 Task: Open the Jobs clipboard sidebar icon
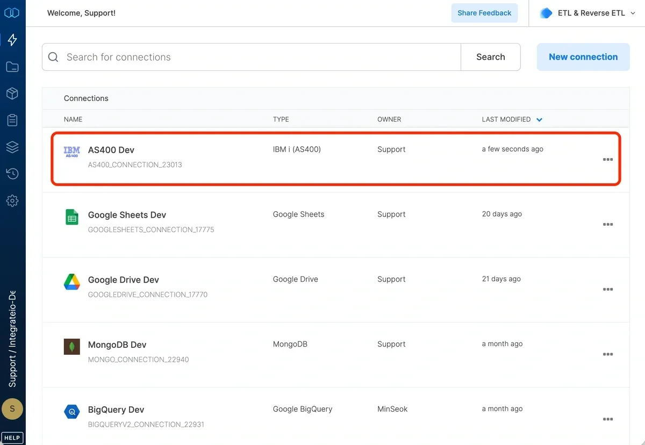(12, 120)
